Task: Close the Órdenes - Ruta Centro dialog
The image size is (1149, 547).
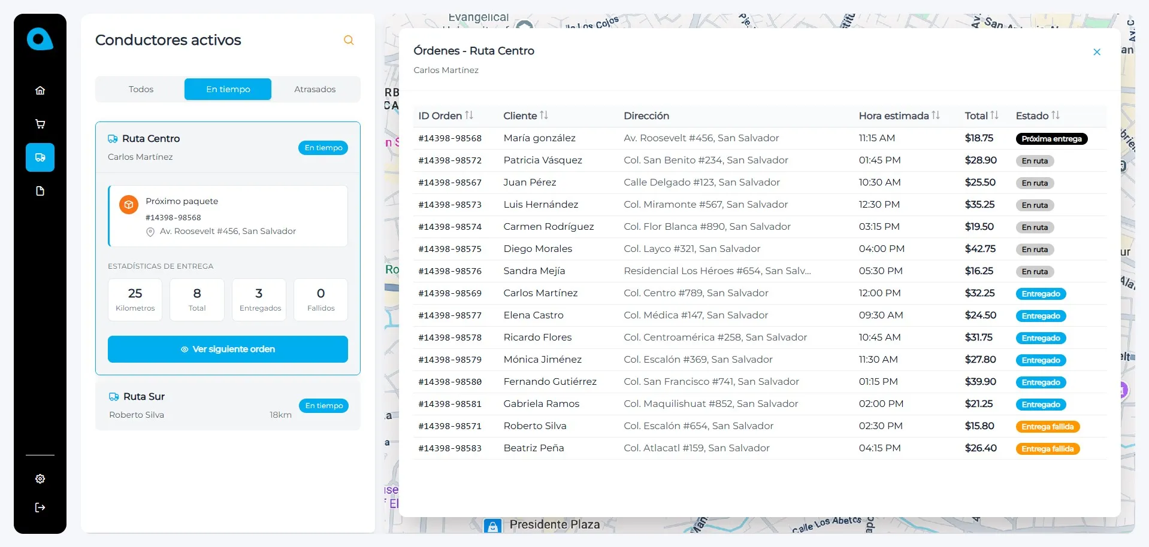Action: pyautogui.click(x=1096, y=52)
